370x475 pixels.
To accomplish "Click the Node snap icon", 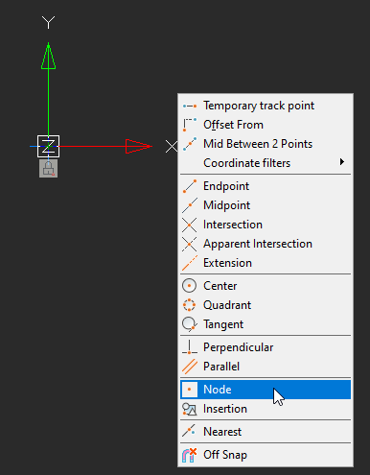I will point(190,390).
